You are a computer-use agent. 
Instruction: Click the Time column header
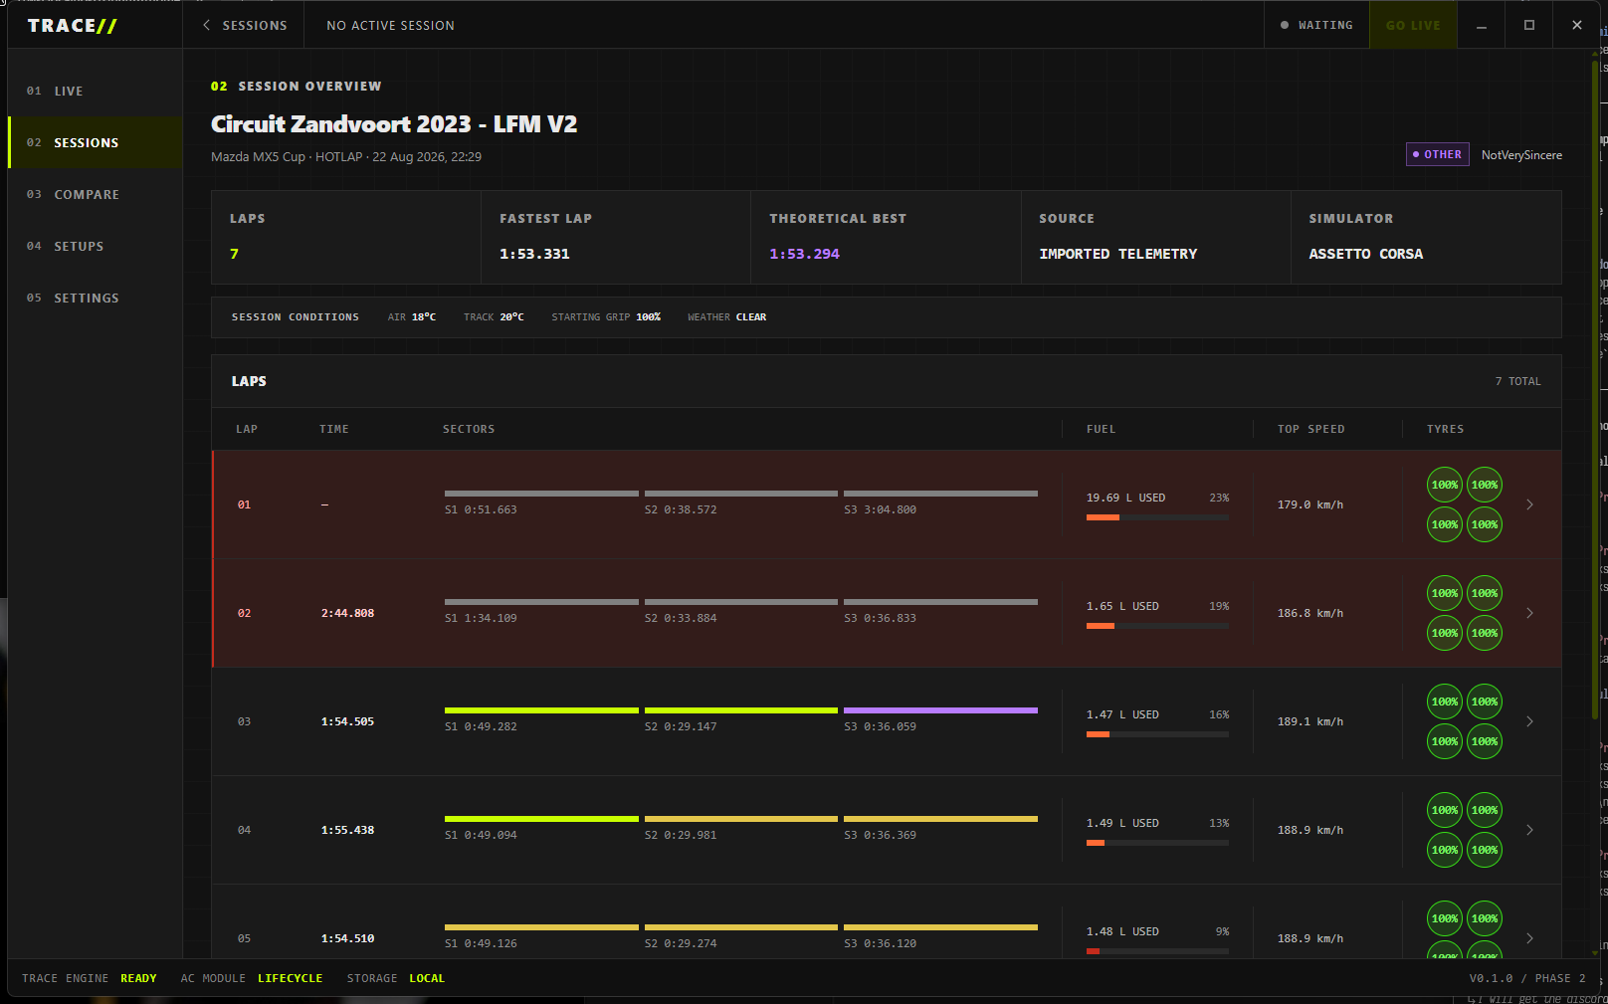(x=334, y=429)
